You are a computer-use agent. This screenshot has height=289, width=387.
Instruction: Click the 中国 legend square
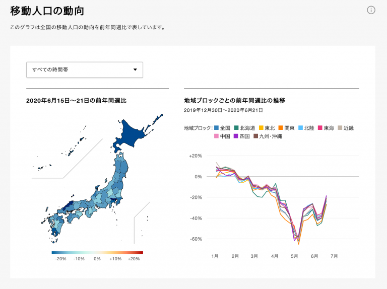pyautogui.click(x=217, y=136)
